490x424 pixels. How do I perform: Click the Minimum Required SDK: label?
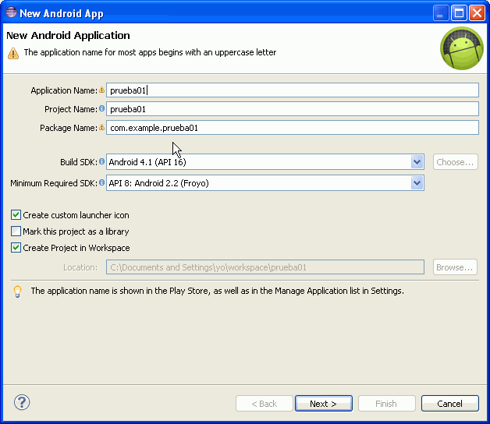(54, 183)
